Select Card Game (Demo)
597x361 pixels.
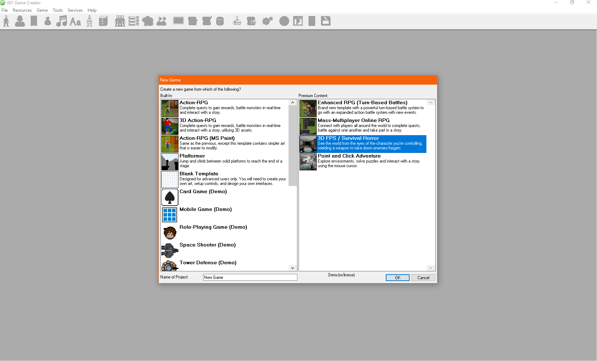pos(224,197)
